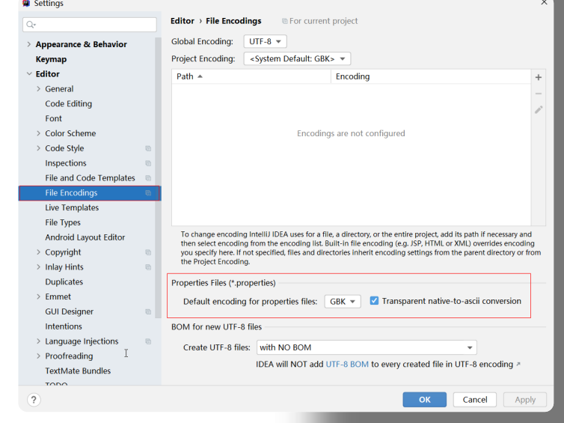The image size is (564, 423).
Task: Click the help question mark button
Action: point(34,400)
